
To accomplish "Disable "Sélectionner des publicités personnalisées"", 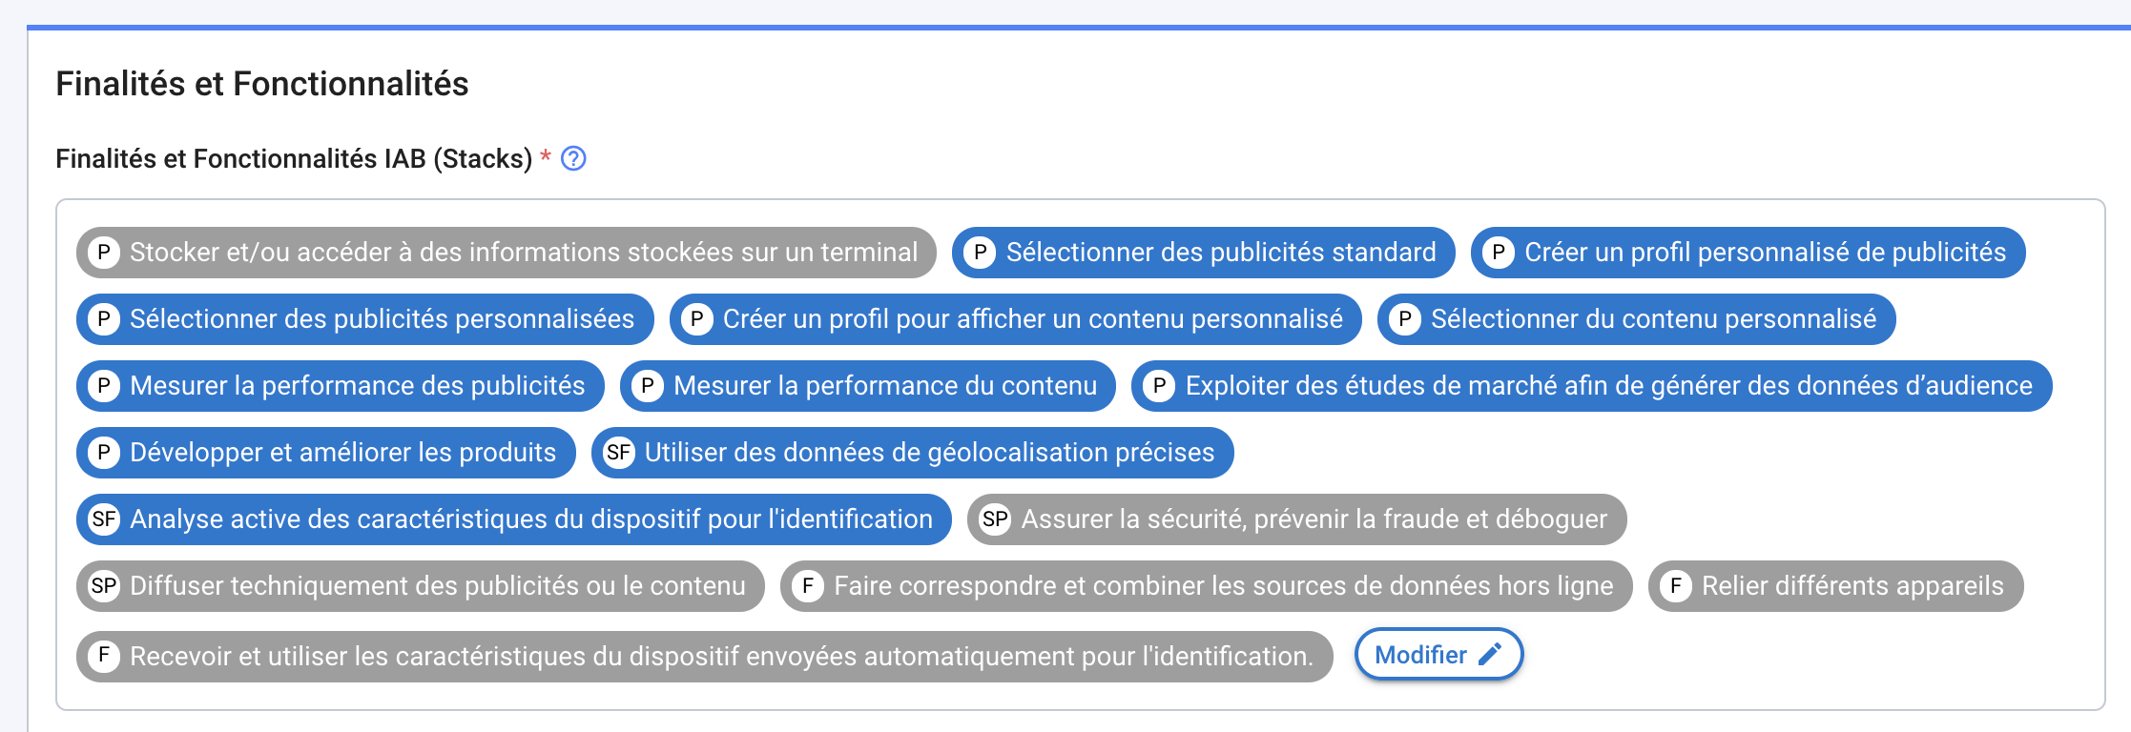I will [363, 319].
